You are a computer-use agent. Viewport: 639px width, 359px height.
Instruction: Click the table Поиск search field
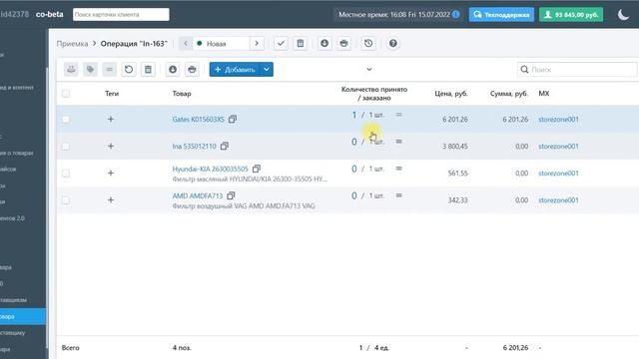[x=577, y=70]
